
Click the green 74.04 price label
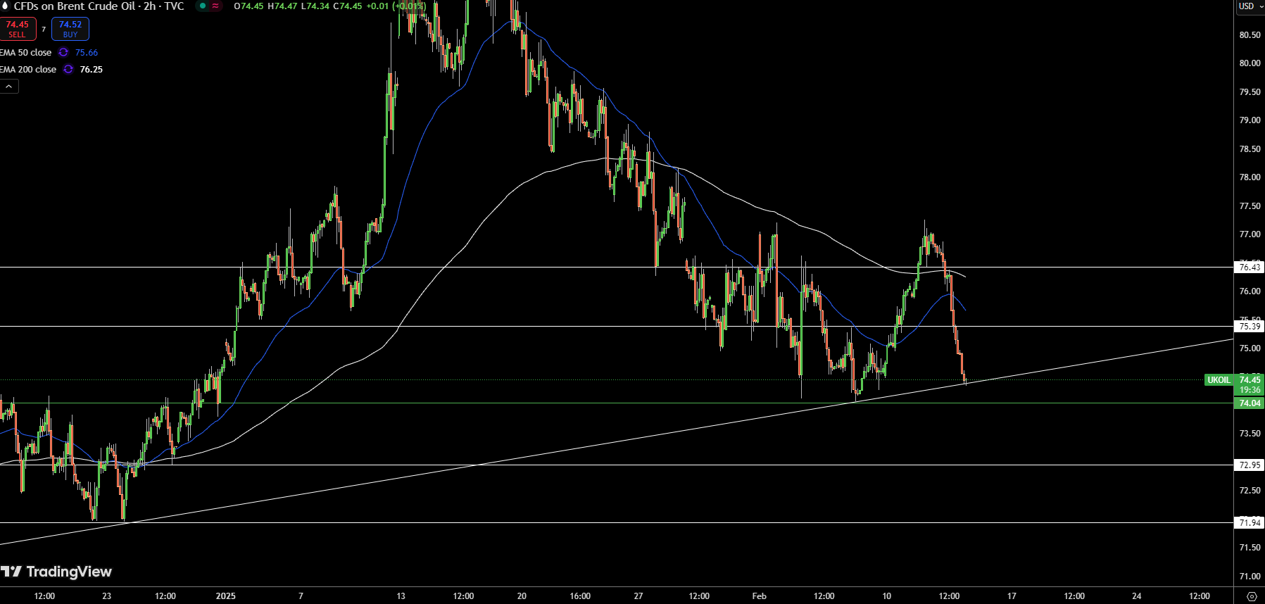coord(1250,403)
